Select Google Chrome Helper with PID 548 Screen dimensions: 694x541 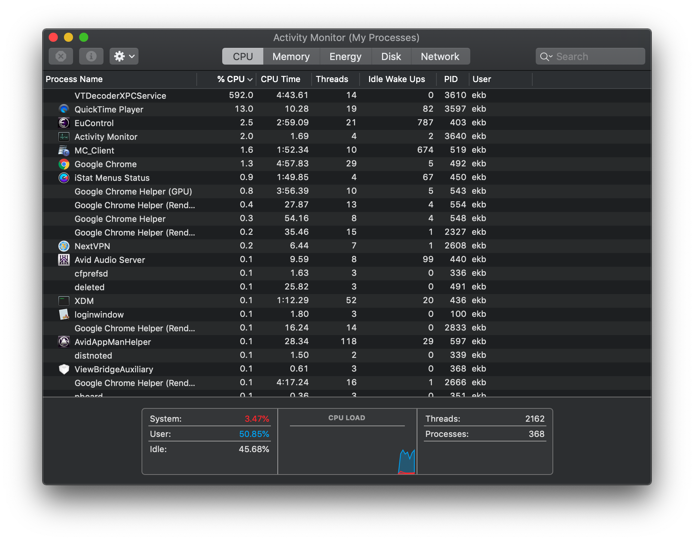point(347,218)
